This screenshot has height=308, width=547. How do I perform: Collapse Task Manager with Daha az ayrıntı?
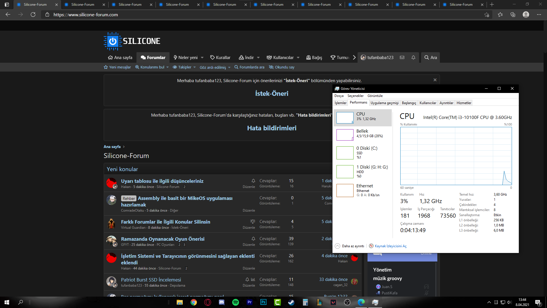350,246
